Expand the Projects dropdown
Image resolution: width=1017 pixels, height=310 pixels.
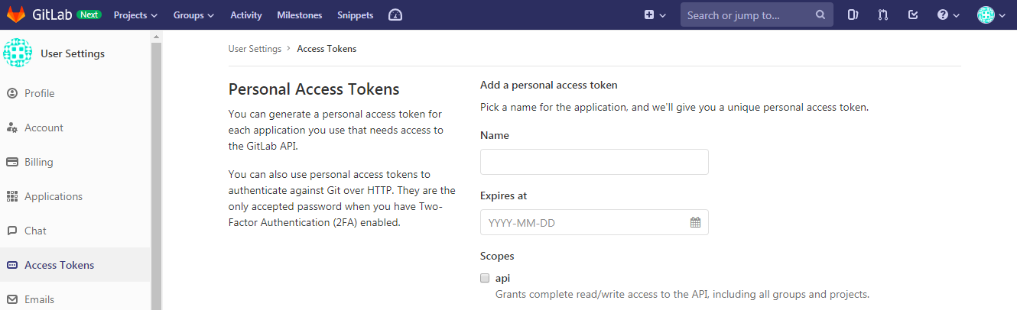pyautogui.click(x=135, y=15)
